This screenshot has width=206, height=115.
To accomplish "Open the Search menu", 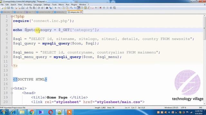I will (13, 4).
